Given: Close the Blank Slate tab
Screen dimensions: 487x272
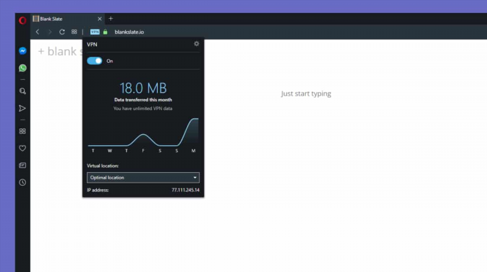Looking at the screenshot, I should 99,19.
